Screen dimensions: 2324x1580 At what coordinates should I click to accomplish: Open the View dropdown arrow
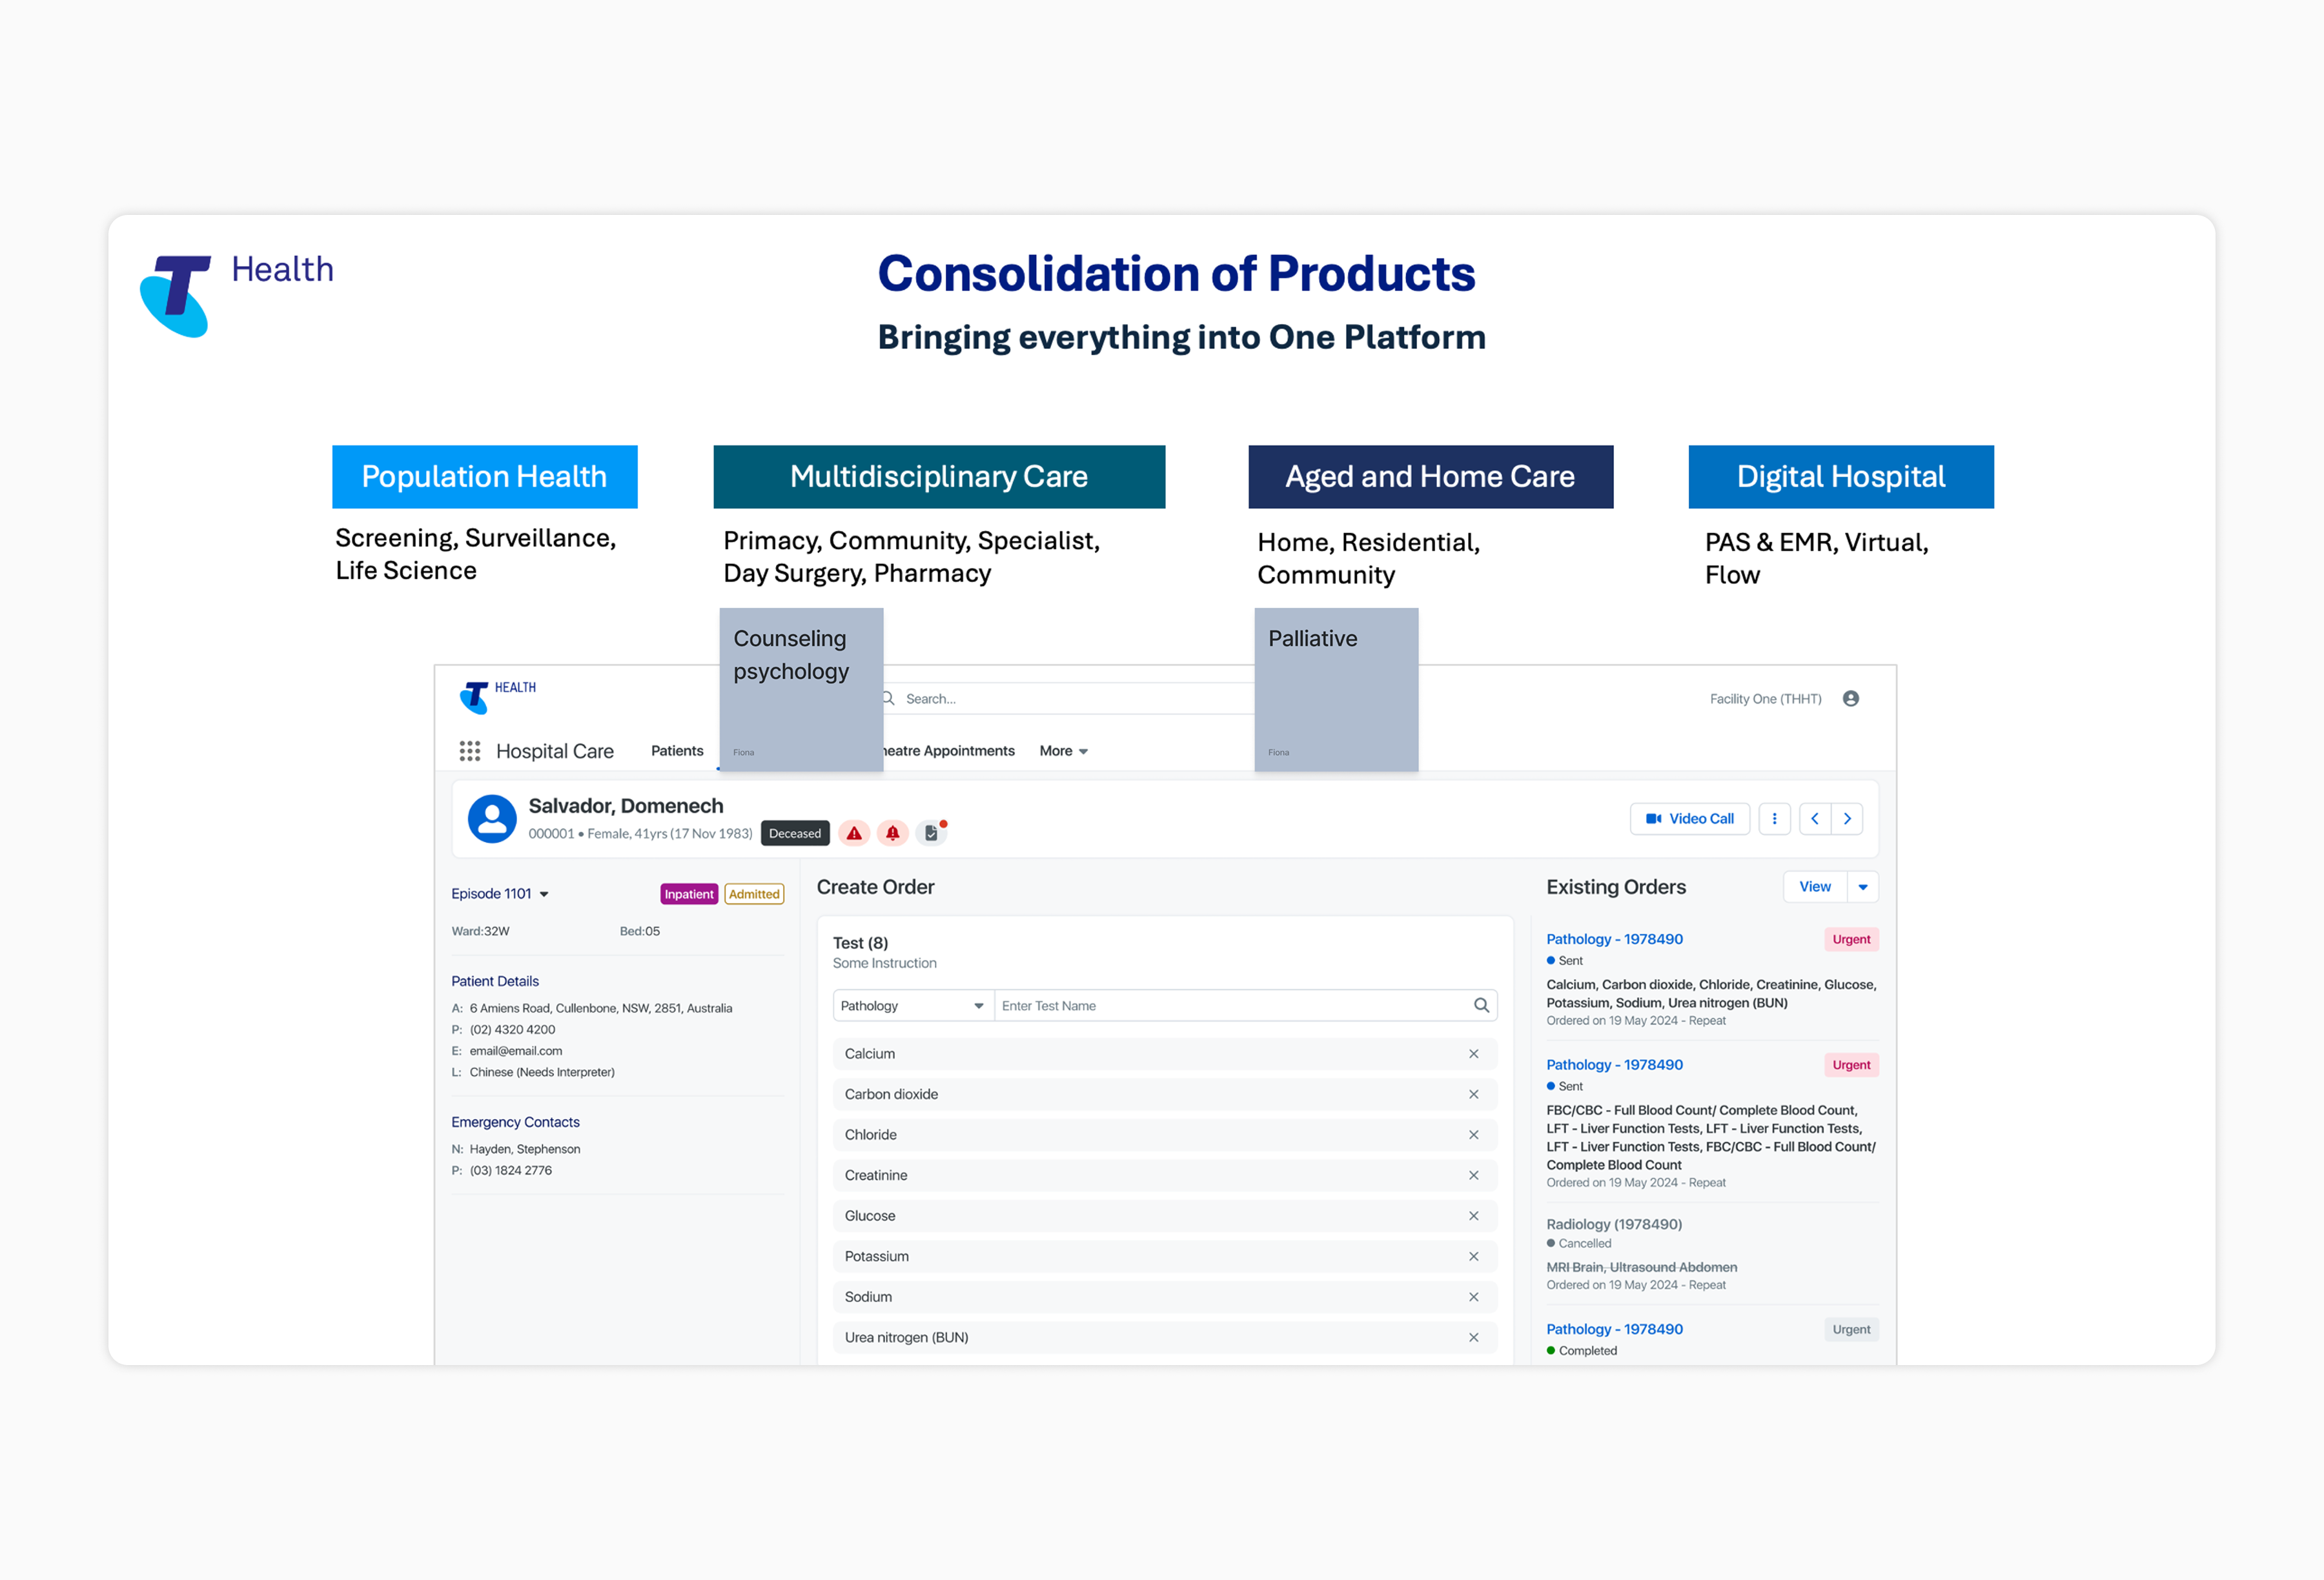pos(1862,887)
